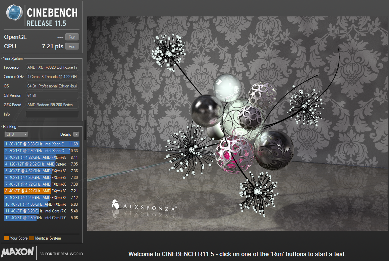Click the rendered spheres preview image

pos(238,123)
